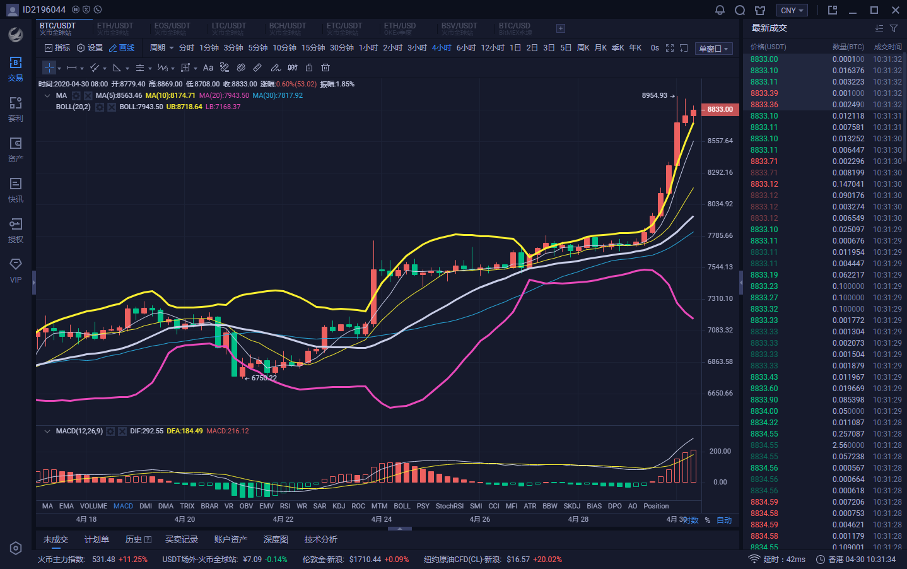
Task: Click the pop-out window icon in title bar
Action: tap(833, 10)
